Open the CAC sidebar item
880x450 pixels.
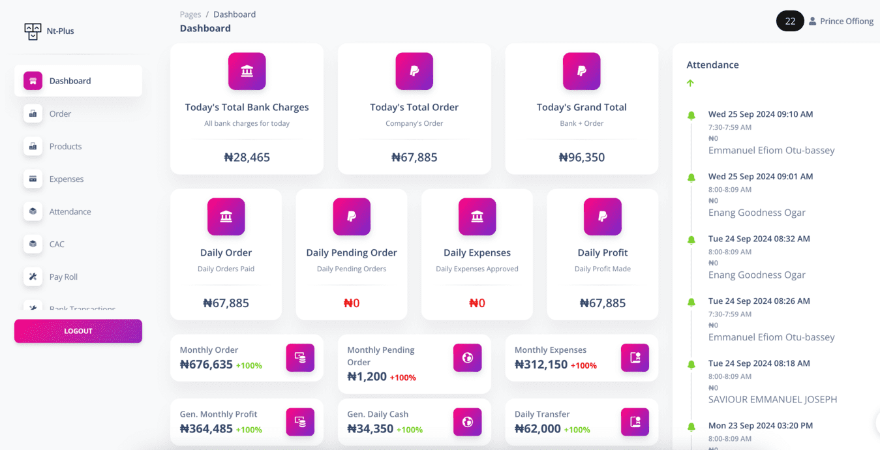(x=78, y=244)
